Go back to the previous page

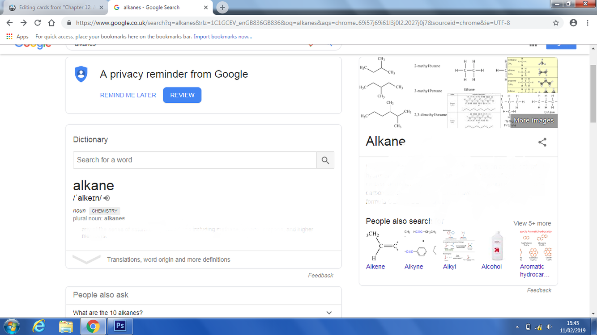[x=9, y=23]
